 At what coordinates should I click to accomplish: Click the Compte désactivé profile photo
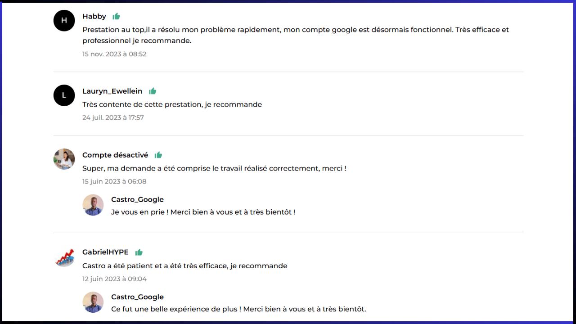(64, 159)
